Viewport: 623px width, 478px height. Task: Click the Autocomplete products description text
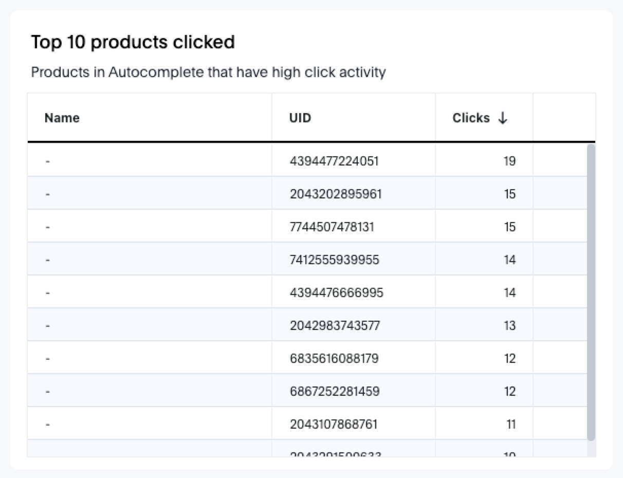click(208, 72)
